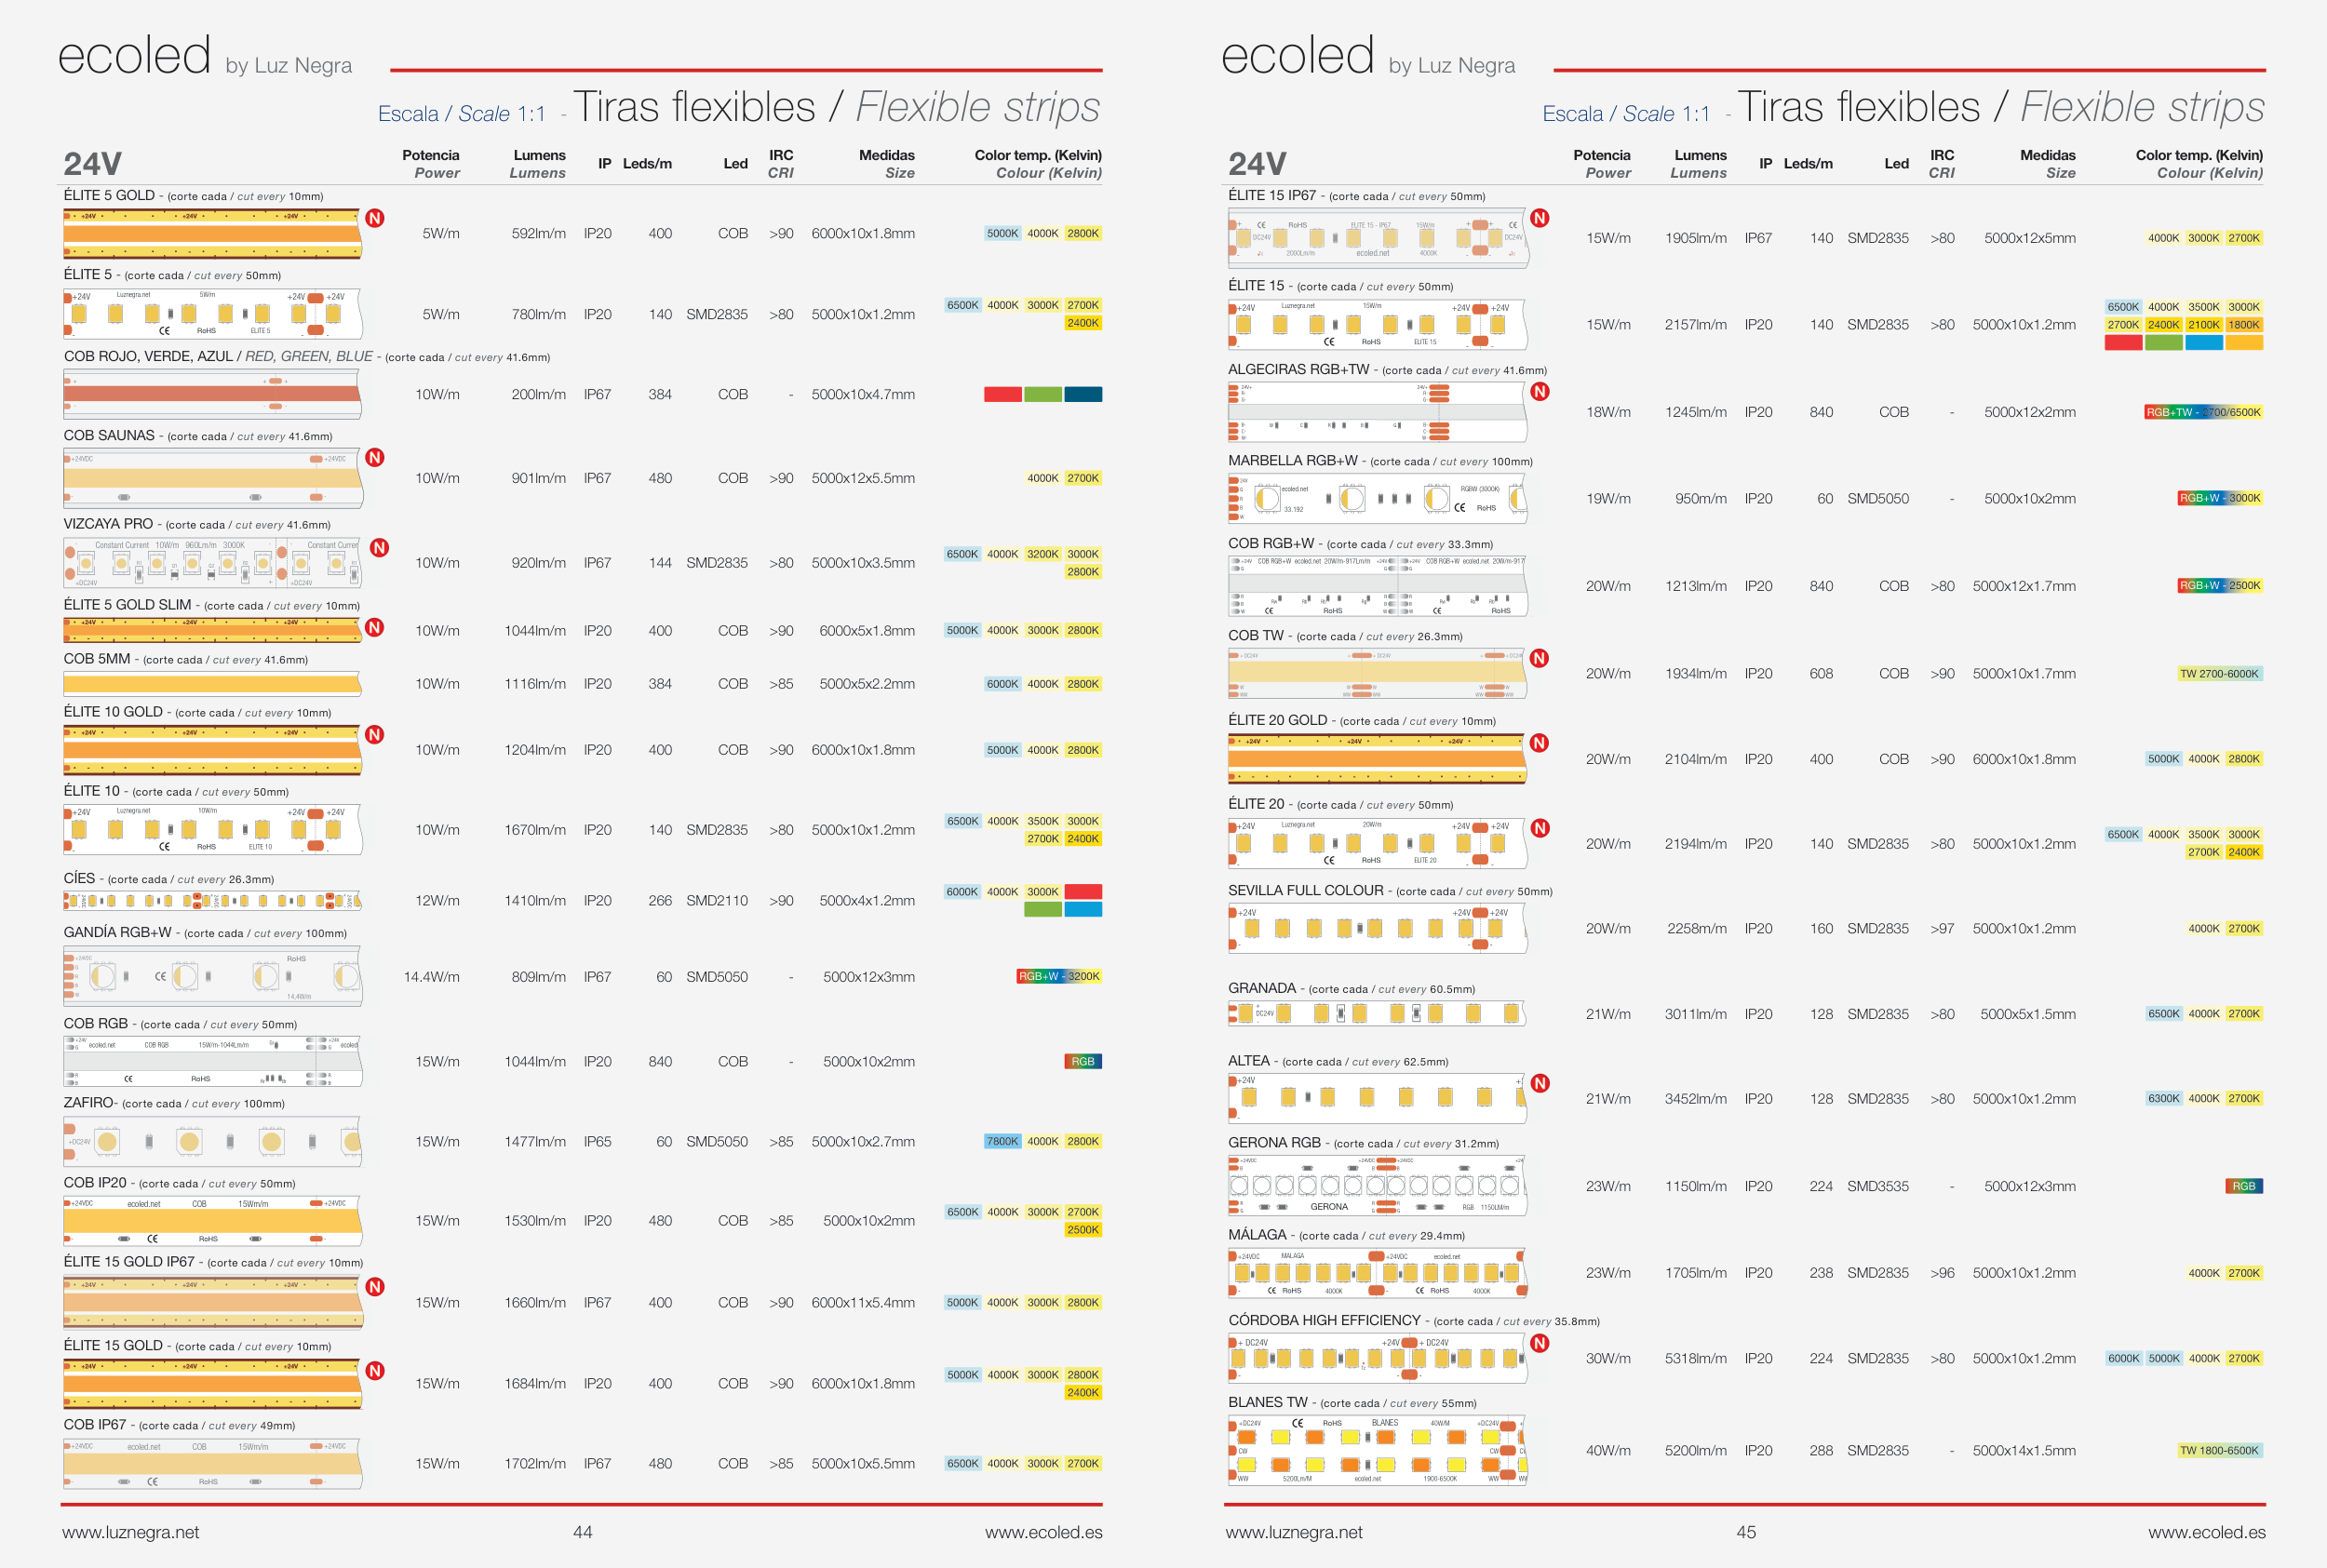The image size is (2327, 1568).
Task: Click the TW 1800-6500K tag for BLANES TW
Action: click(x=2219, y=1450)
